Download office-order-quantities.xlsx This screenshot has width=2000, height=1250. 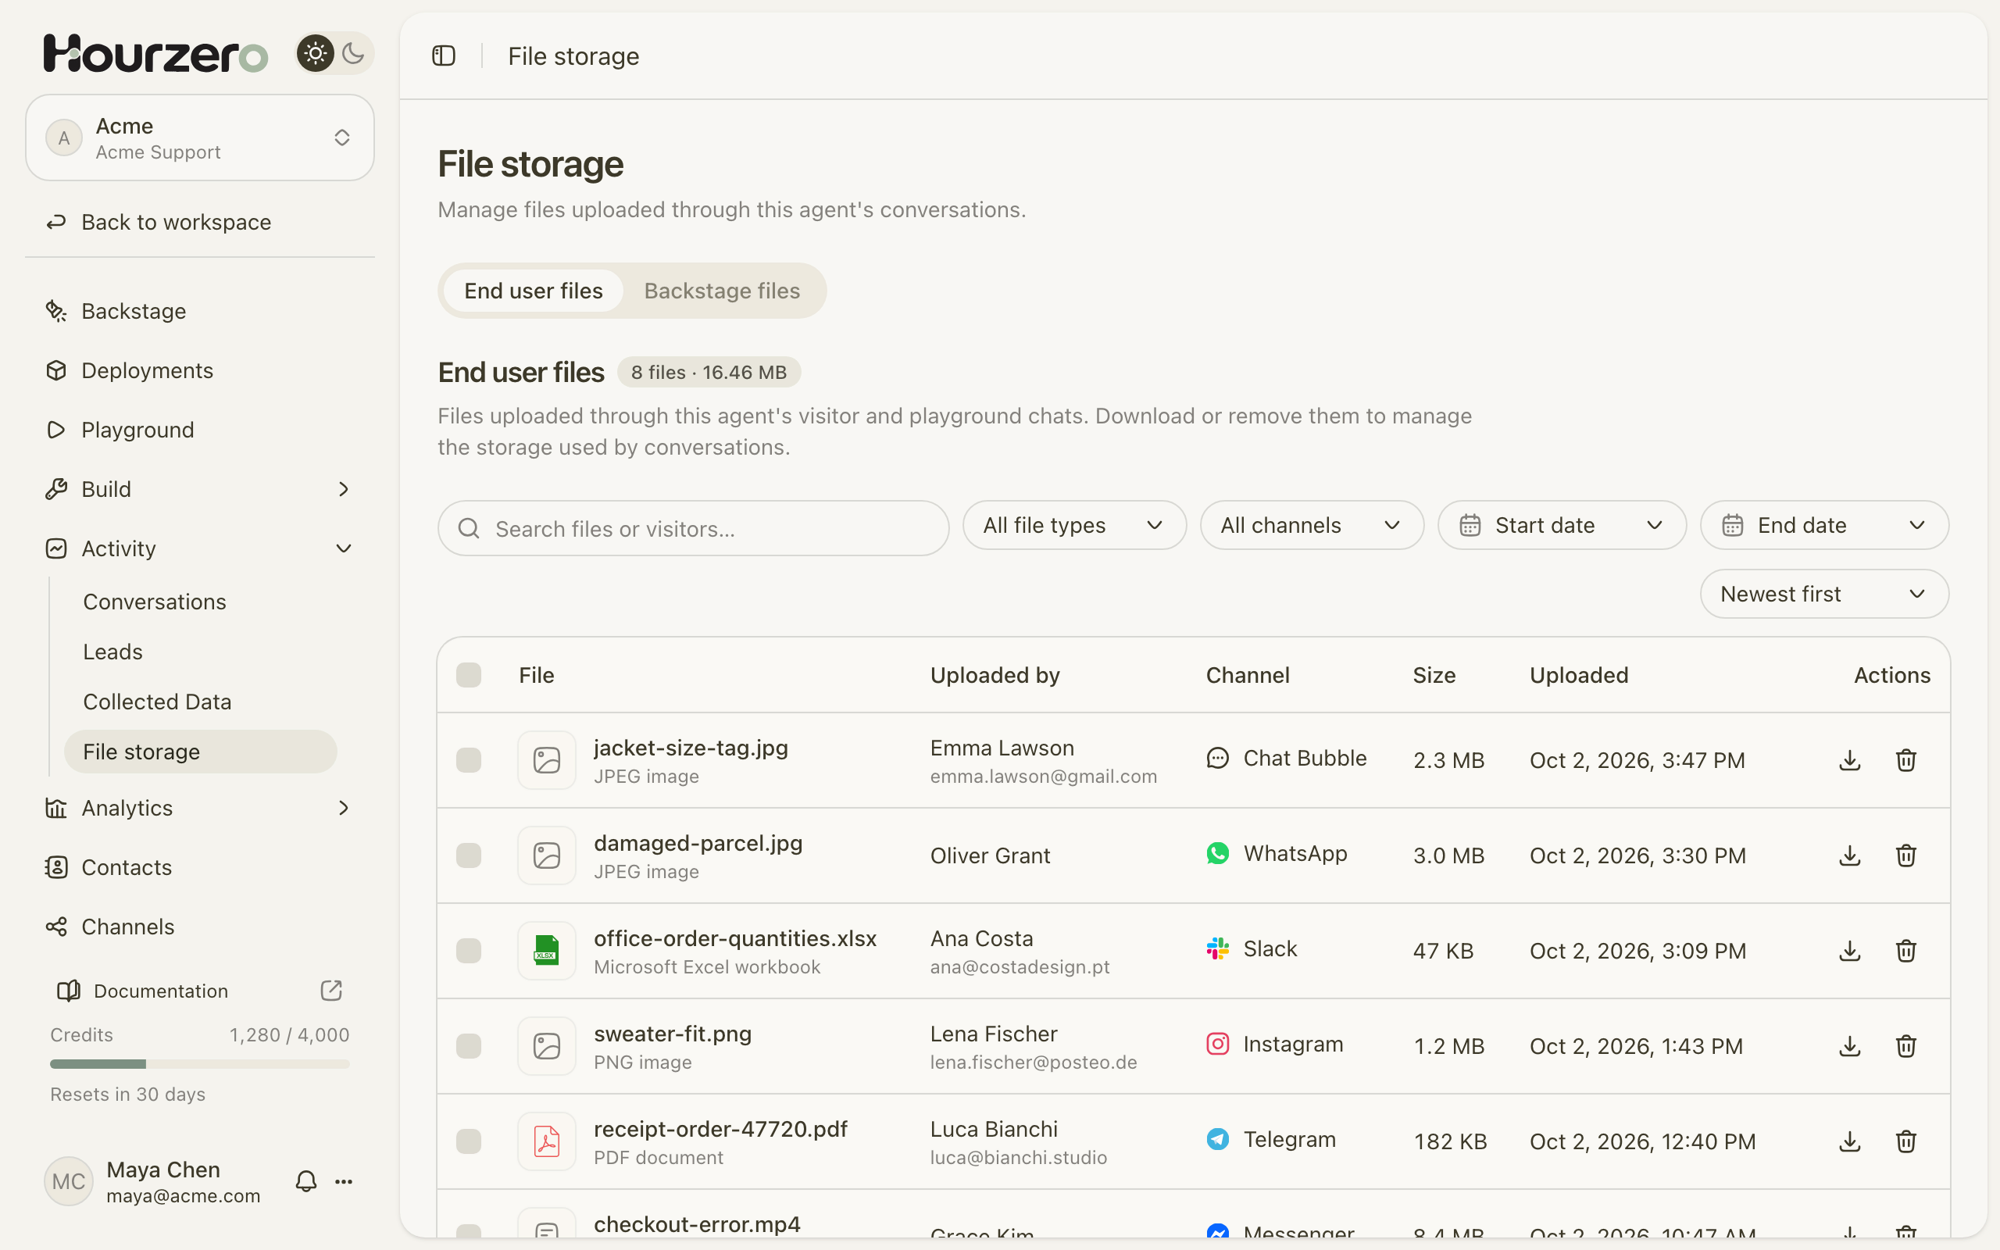click(x=1849, y=951)
